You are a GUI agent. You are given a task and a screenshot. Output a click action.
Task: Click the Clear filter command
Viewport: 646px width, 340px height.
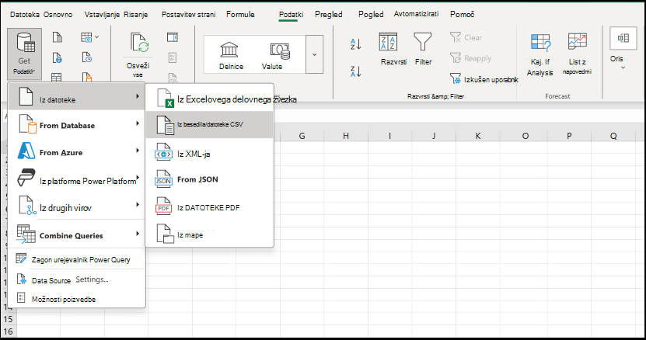click(x=466, y=37)
